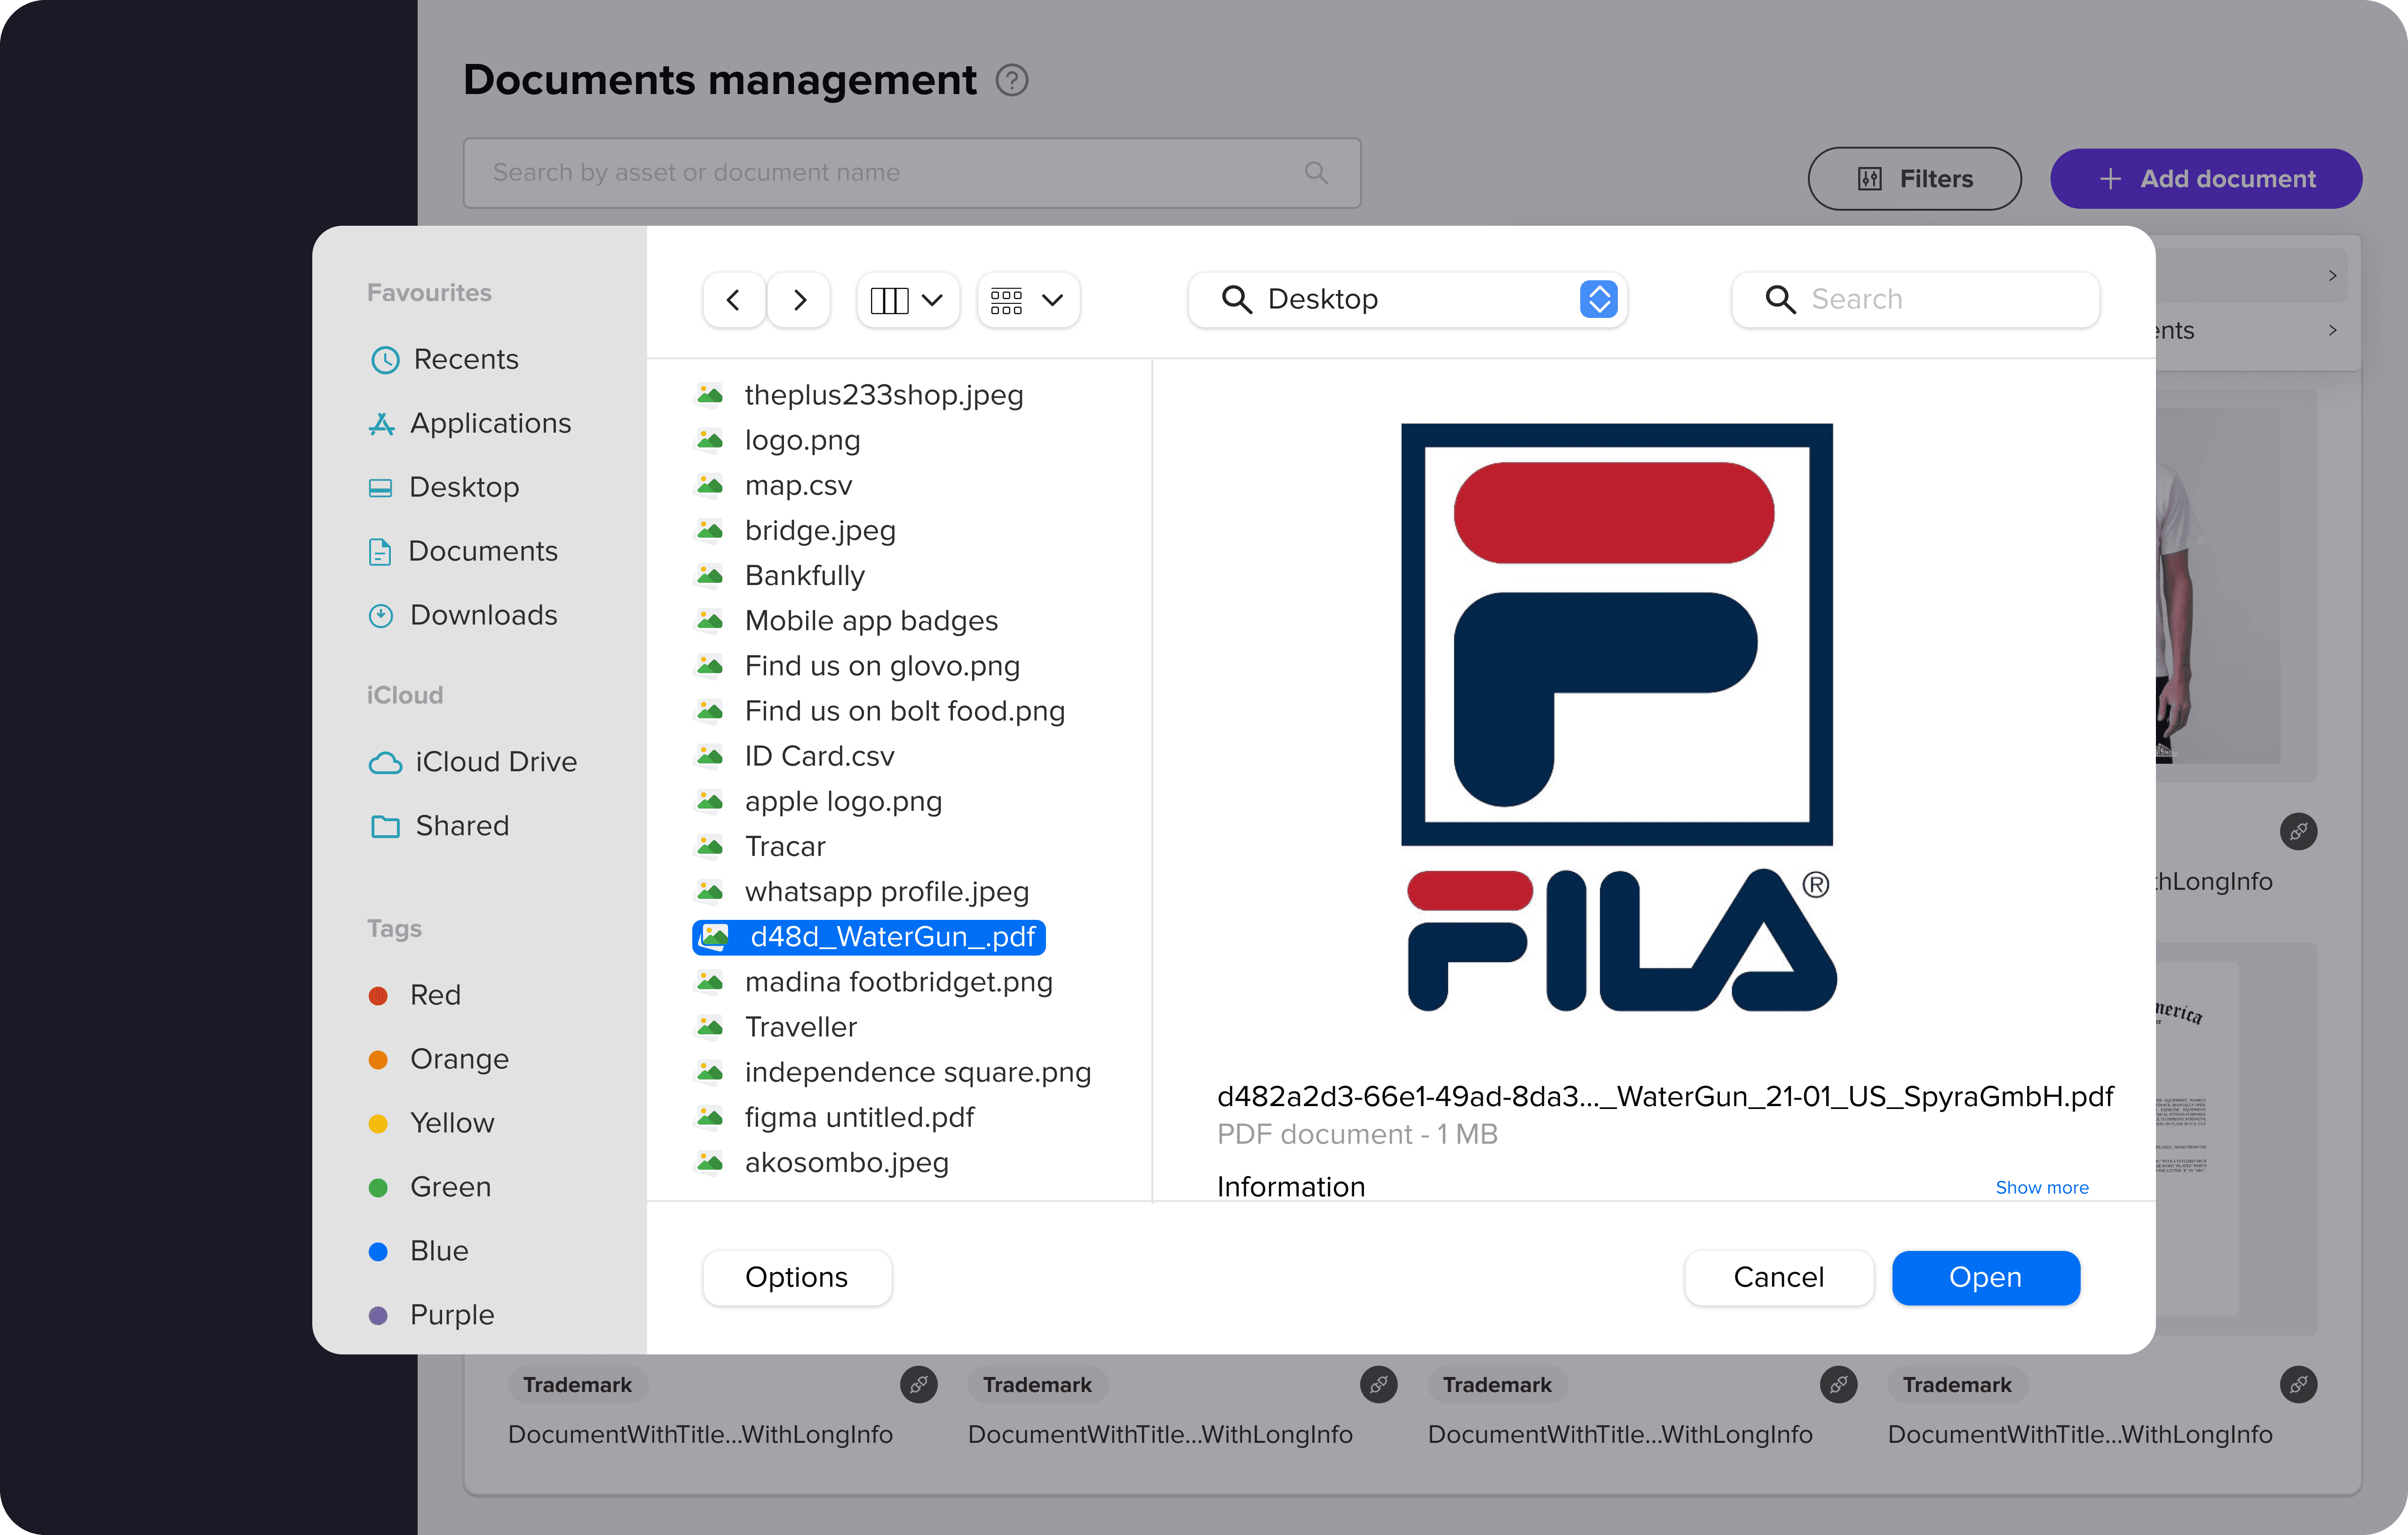Choose the Blue tag in sidebar
The height and width of the screenshot is (1535, 2408).
pyautogui.click(x=438, y=1251)
